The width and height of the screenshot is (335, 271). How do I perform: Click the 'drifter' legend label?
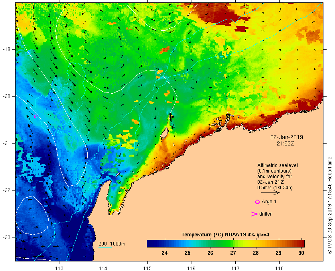click(265, 214)
